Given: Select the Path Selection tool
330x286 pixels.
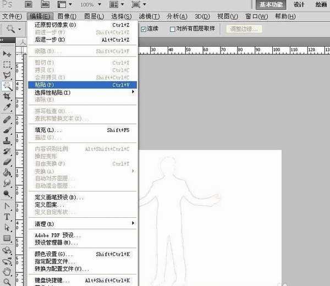Looking at the screenshot, I should tap(7, 228).
